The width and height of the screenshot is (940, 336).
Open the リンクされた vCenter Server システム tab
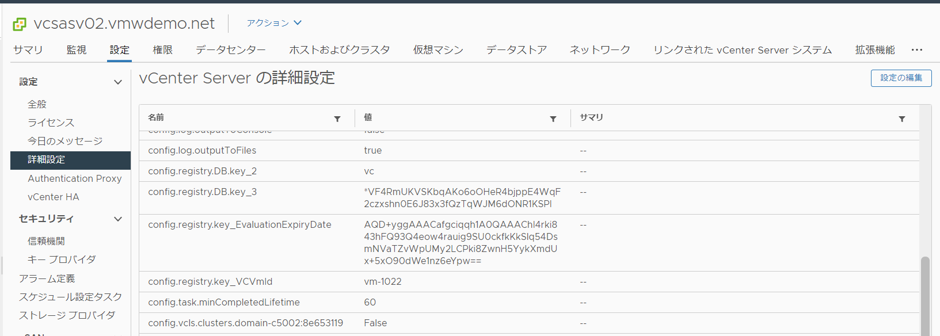click(x=743, y=50)
